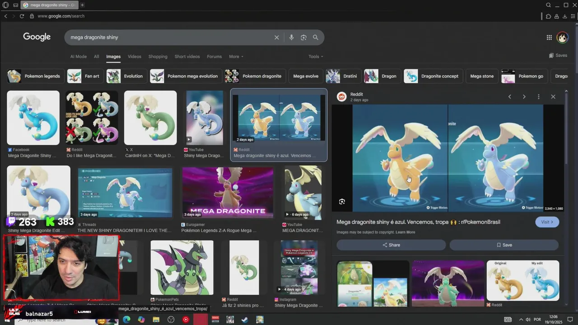Open more options in preview panel
This screenshot has height=325, width=578.
[538, 97]
